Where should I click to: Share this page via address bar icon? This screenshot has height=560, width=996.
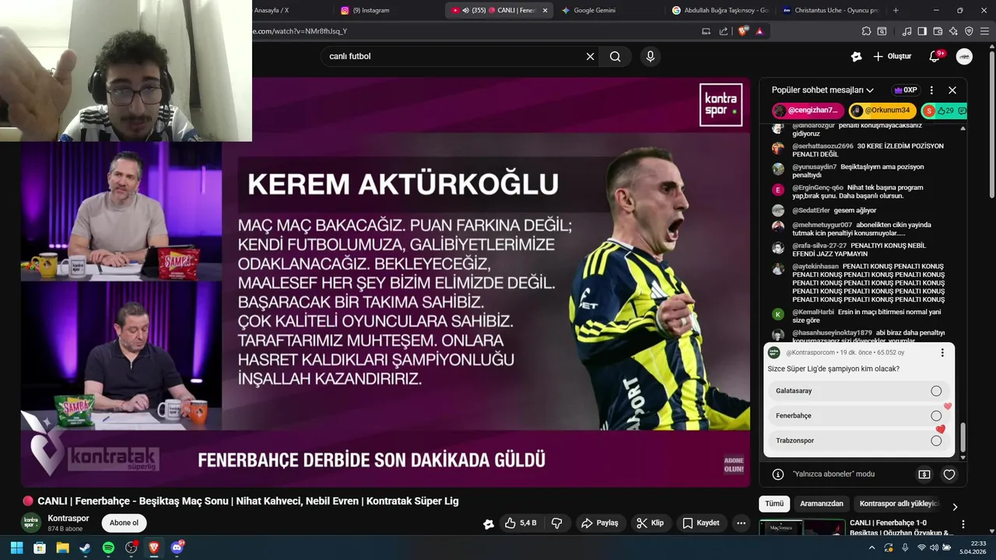pyautogui.click(x=724, y=31)
